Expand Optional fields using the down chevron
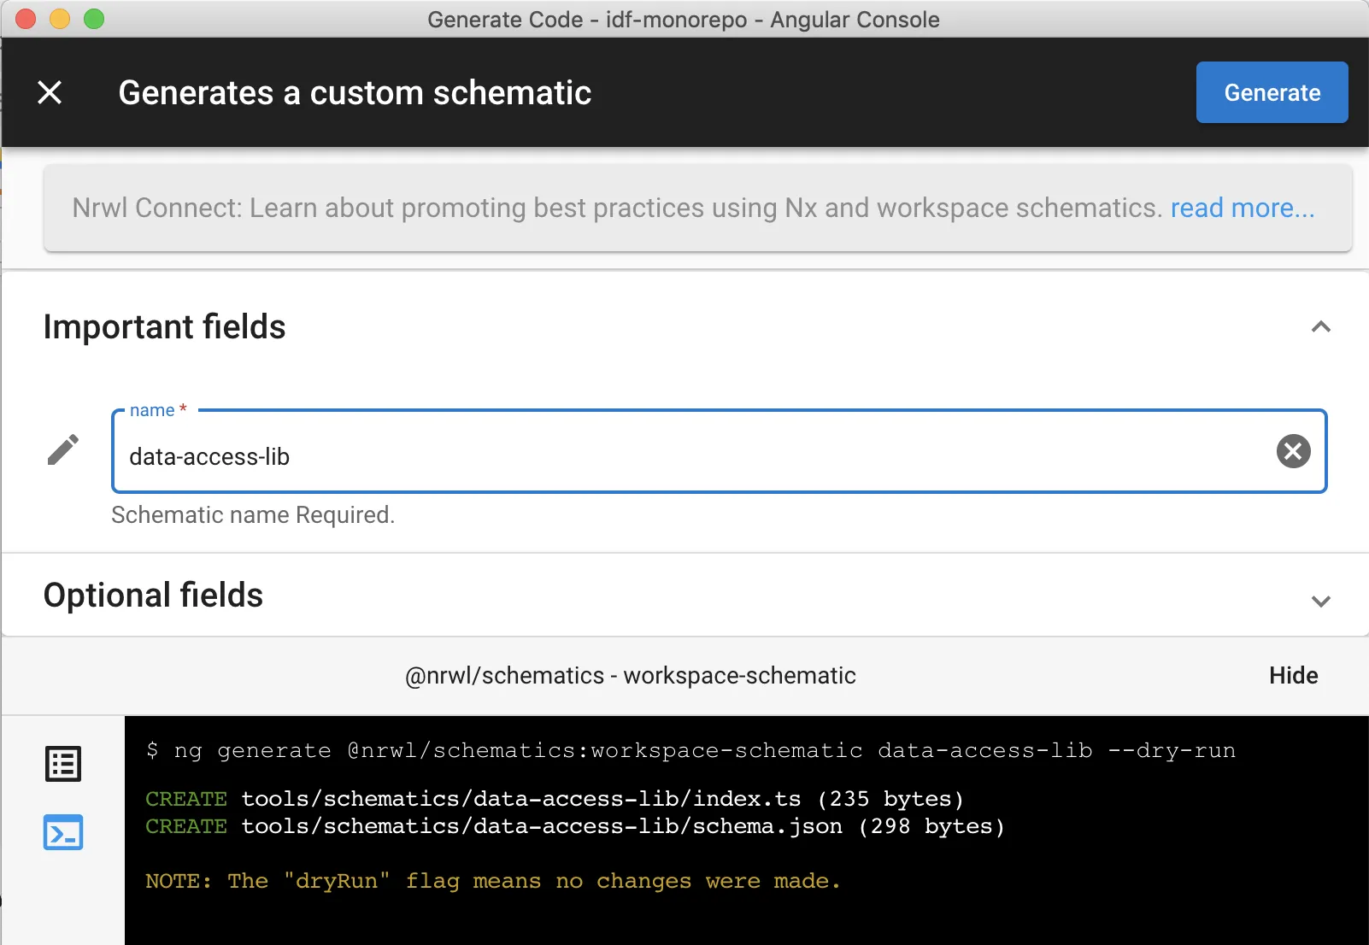Image resolution: width=1369 pixels, height=945 pixels. (1320, 601)
